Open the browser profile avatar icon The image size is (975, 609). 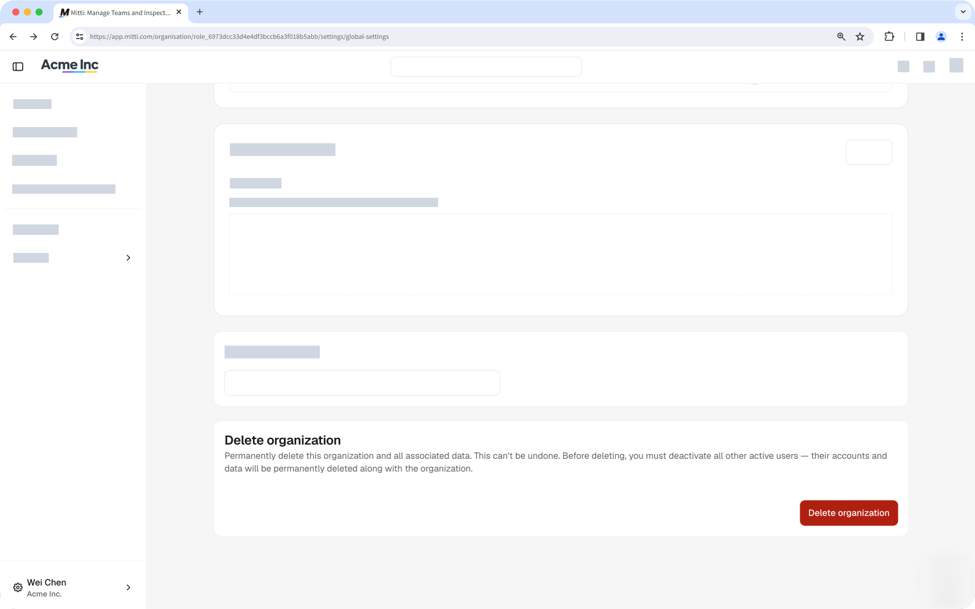(x=941, y=37)
